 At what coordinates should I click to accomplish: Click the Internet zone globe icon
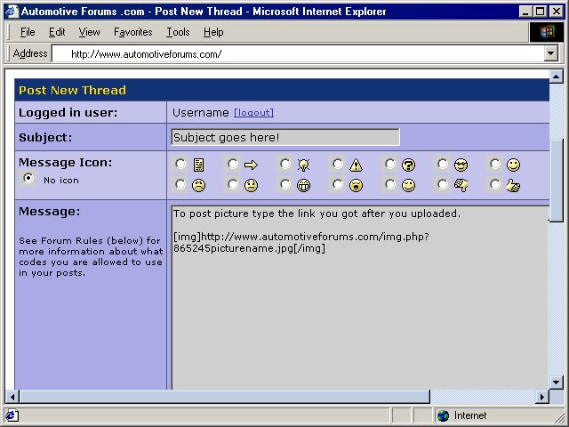pyautogui.click(x=443, y=415)
